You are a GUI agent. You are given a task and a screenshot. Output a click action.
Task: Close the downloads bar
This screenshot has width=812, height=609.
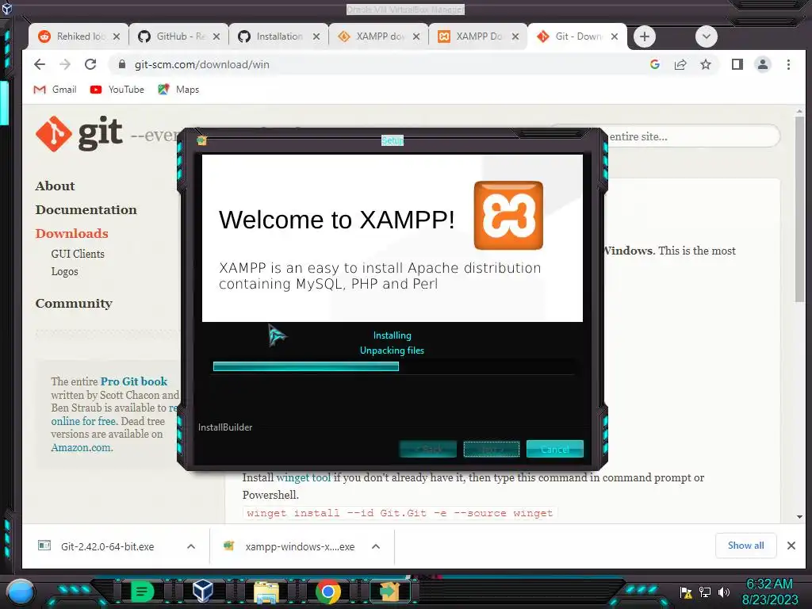coord(791,546)
